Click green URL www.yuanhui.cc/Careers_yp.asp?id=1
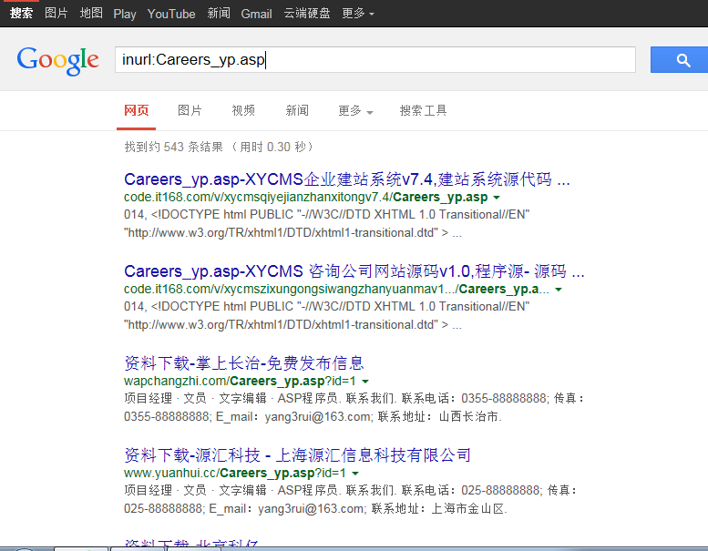The image size is (708, 551). pyautogui.click(x=235, y=474)
